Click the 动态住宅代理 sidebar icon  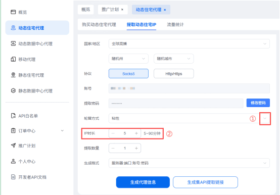point(13,28)
